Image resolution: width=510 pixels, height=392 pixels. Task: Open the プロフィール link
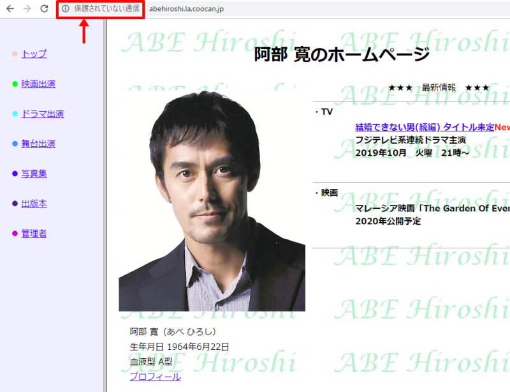click(156, 377)
